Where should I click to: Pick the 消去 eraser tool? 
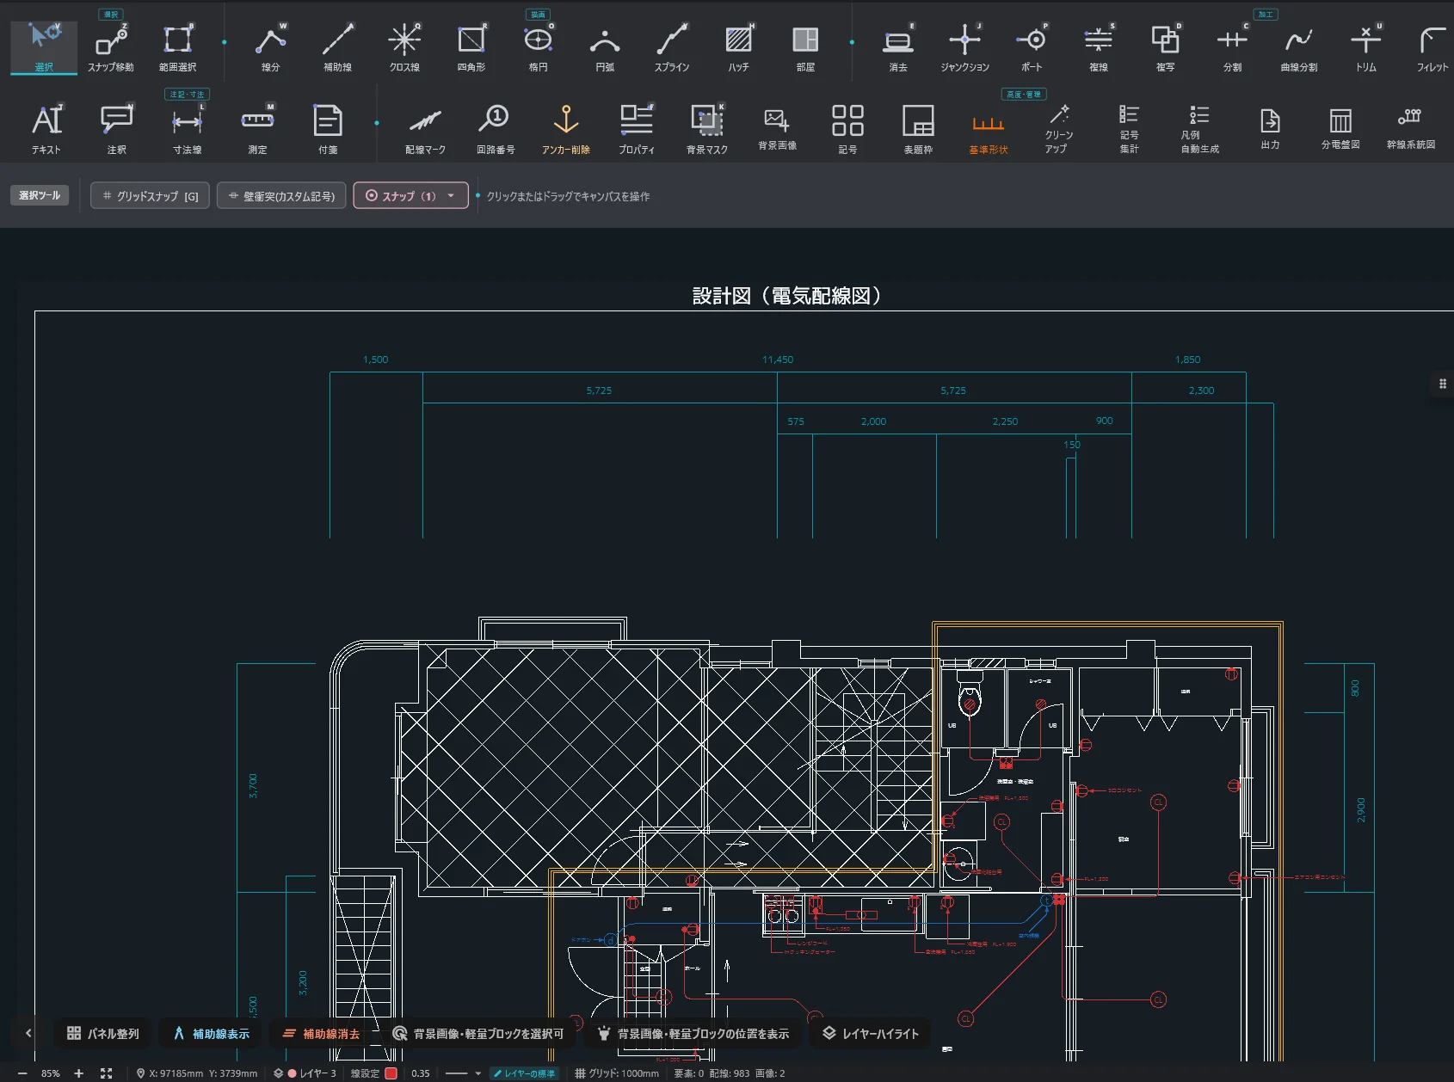click(x=898, y=47)
